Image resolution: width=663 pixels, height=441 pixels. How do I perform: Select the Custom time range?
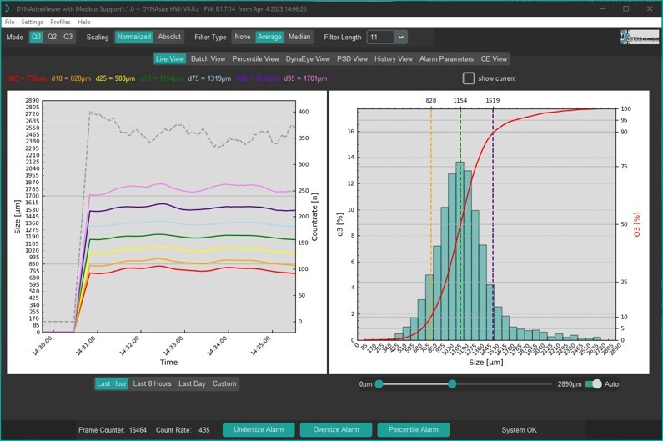click(x=224, y=384)
